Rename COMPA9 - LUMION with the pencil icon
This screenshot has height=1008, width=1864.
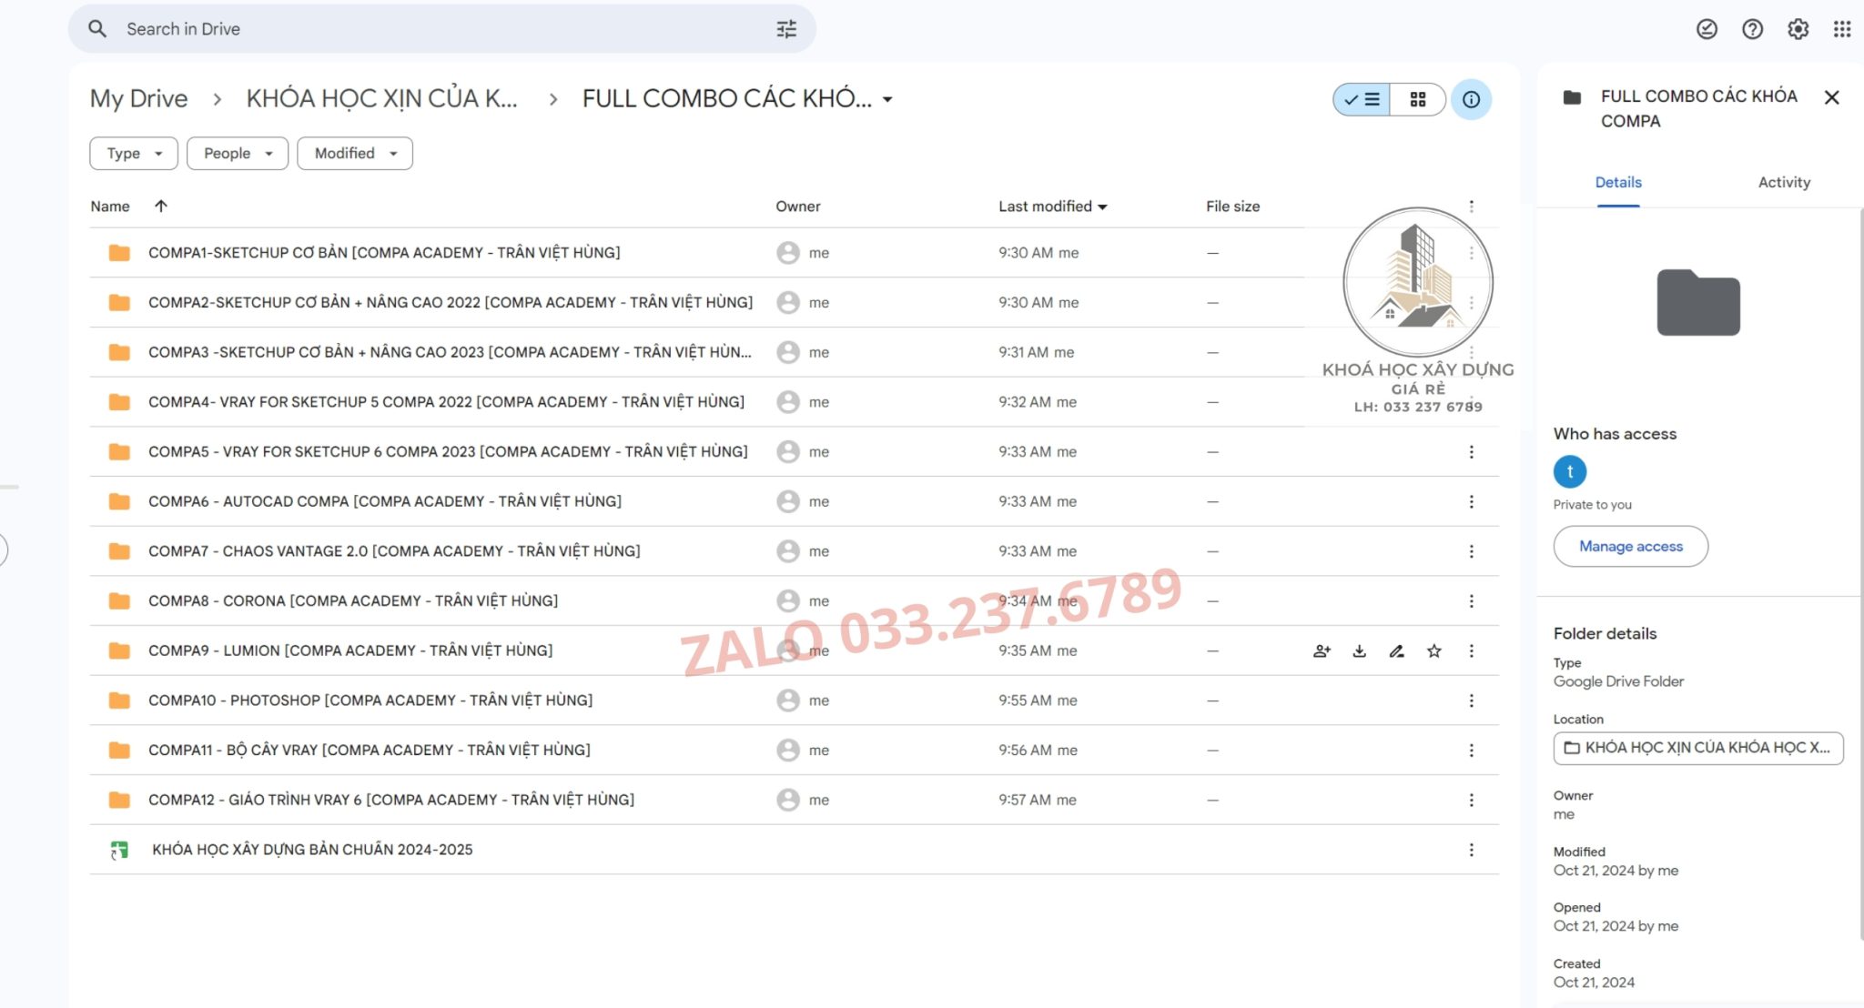coord(1396,650)
